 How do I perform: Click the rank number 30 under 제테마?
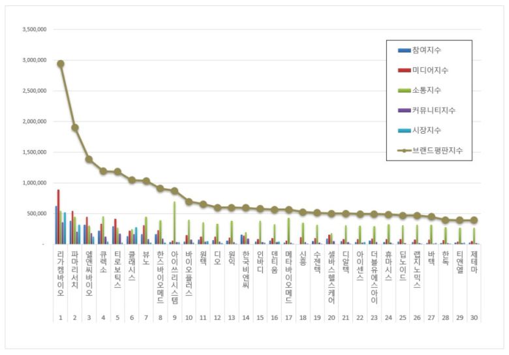coord(474,317)
